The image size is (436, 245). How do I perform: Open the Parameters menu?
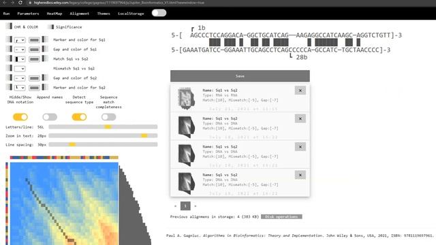[28, 14]
